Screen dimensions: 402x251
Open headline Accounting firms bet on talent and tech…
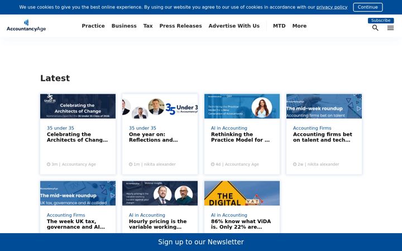point(323,137)
